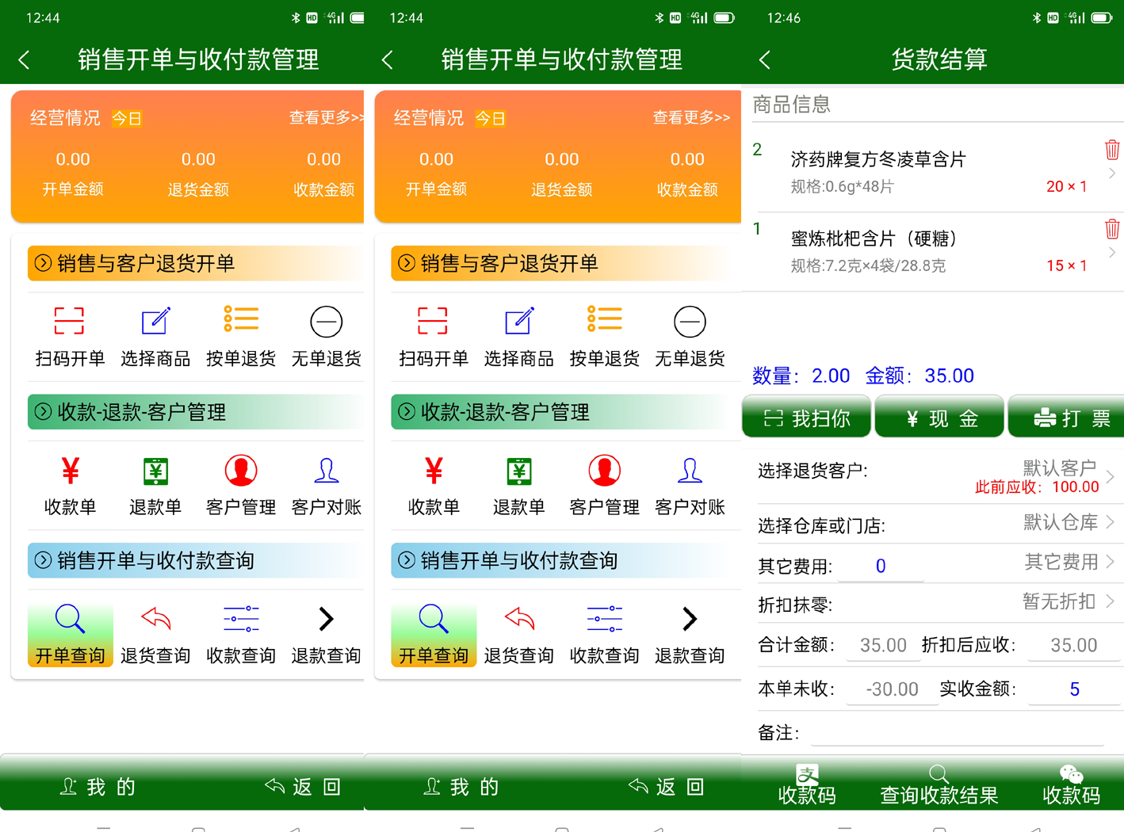
Task: Tap the 打票 print button
Action: (1067, 418)
